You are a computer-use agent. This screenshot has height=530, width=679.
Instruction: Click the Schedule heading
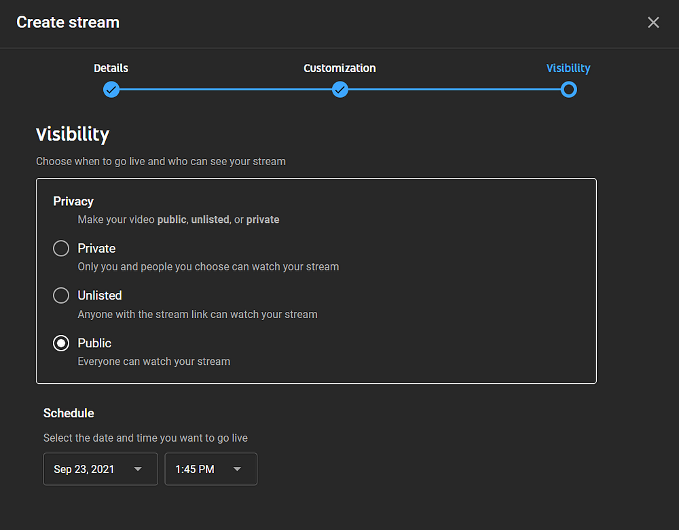[x=69, y=413]
